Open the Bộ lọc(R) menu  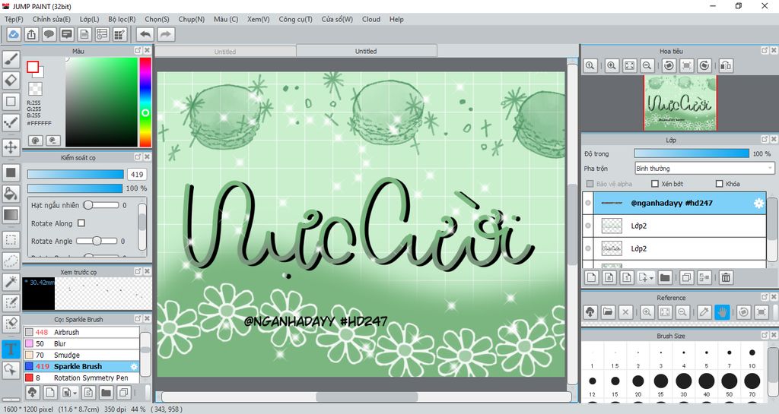[x=122, y=19]
